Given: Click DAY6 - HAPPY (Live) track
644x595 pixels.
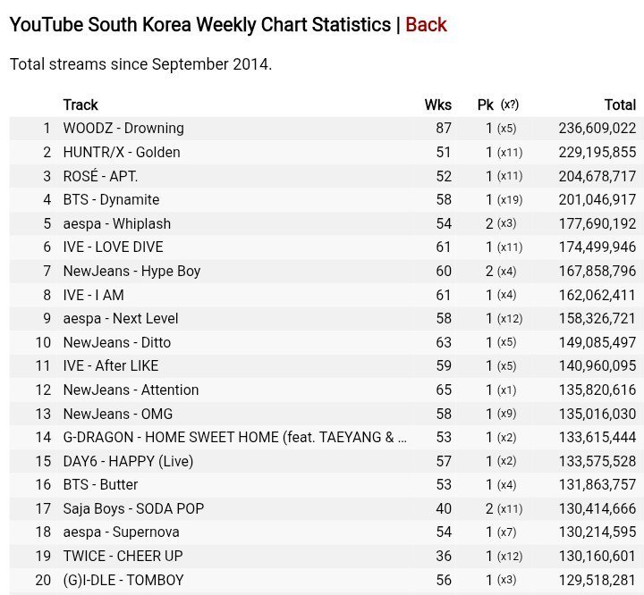Looking at the screenshot, I should [x=128, y=461].
